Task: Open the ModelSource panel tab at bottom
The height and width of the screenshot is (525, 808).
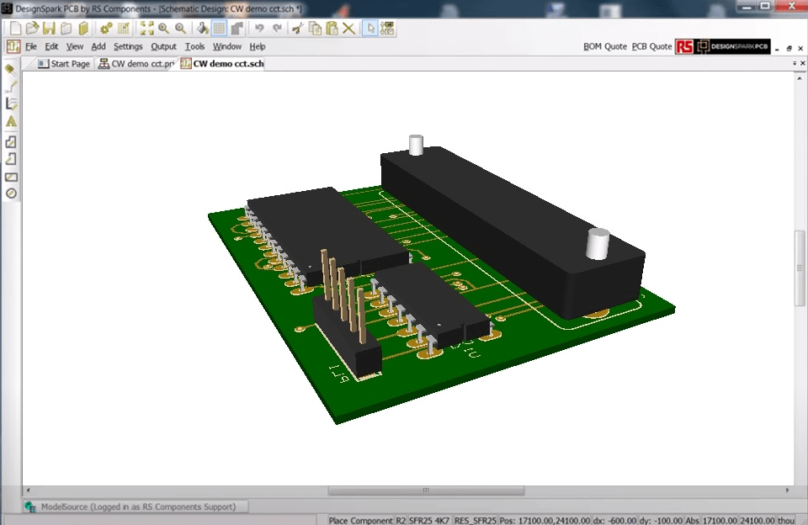Action: coord(136,506)
